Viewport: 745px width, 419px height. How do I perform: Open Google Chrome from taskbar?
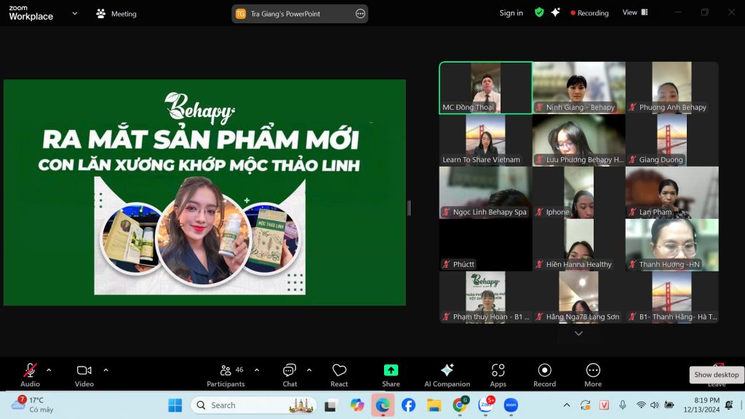pyautogui.click(x=460, y=405)
